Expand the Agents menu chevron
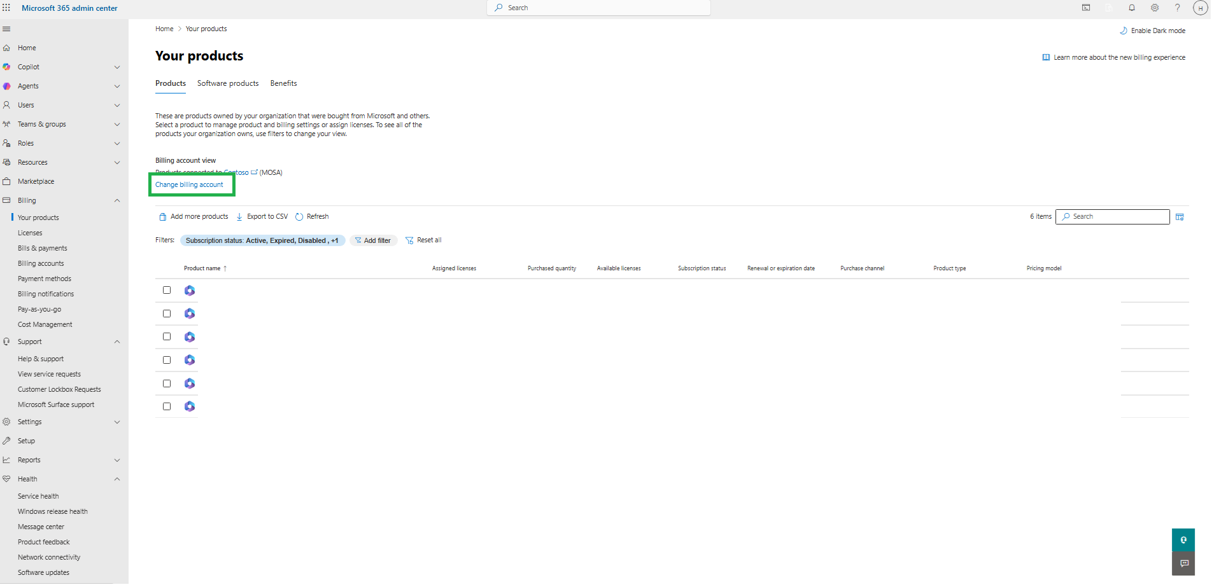 117,86
